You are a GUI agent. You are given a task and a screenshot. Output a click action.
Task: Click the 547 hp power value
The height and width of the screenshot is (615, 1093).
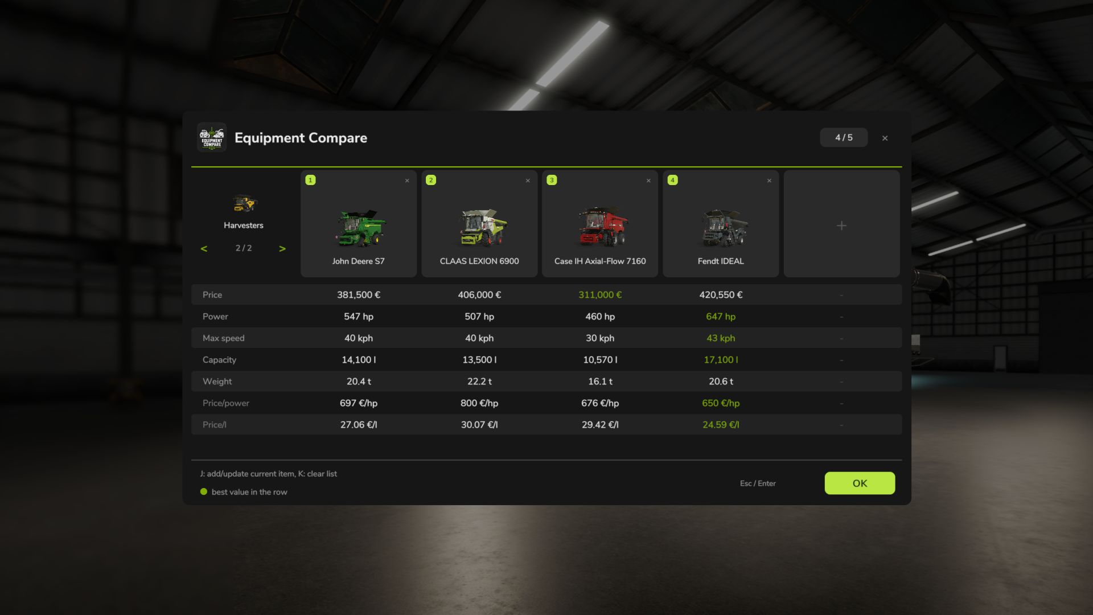coord(359,316)
